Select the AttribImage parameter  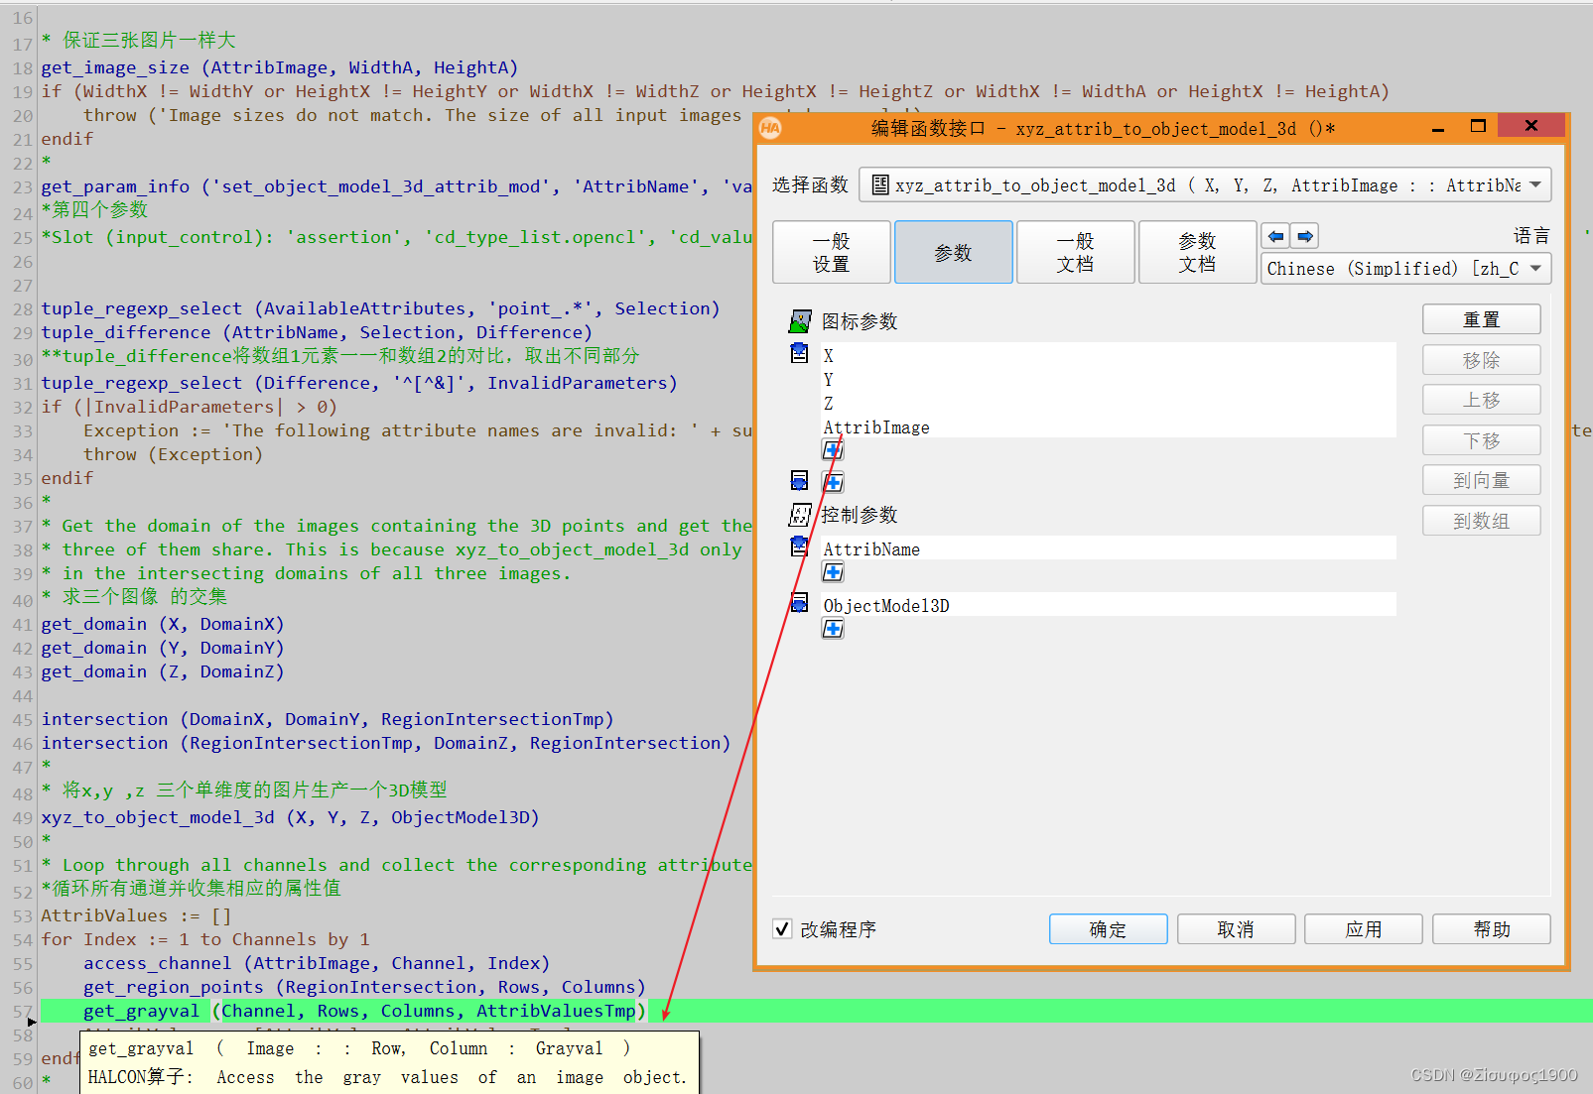[x=1108, y=426]
